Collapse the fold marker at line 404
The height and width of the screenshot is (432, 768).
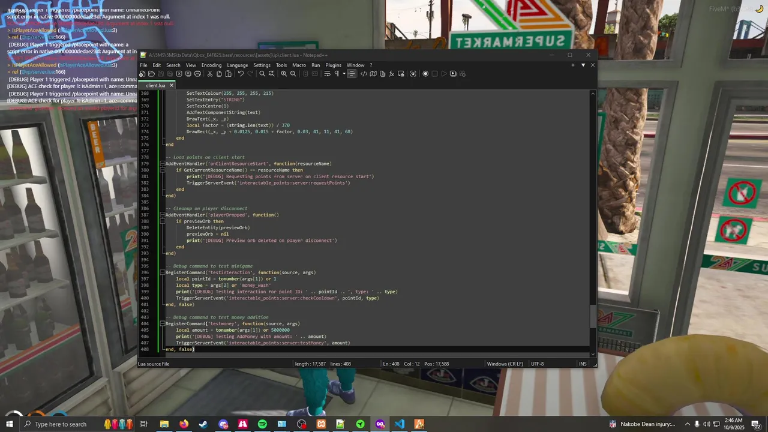tap(162, 323)
